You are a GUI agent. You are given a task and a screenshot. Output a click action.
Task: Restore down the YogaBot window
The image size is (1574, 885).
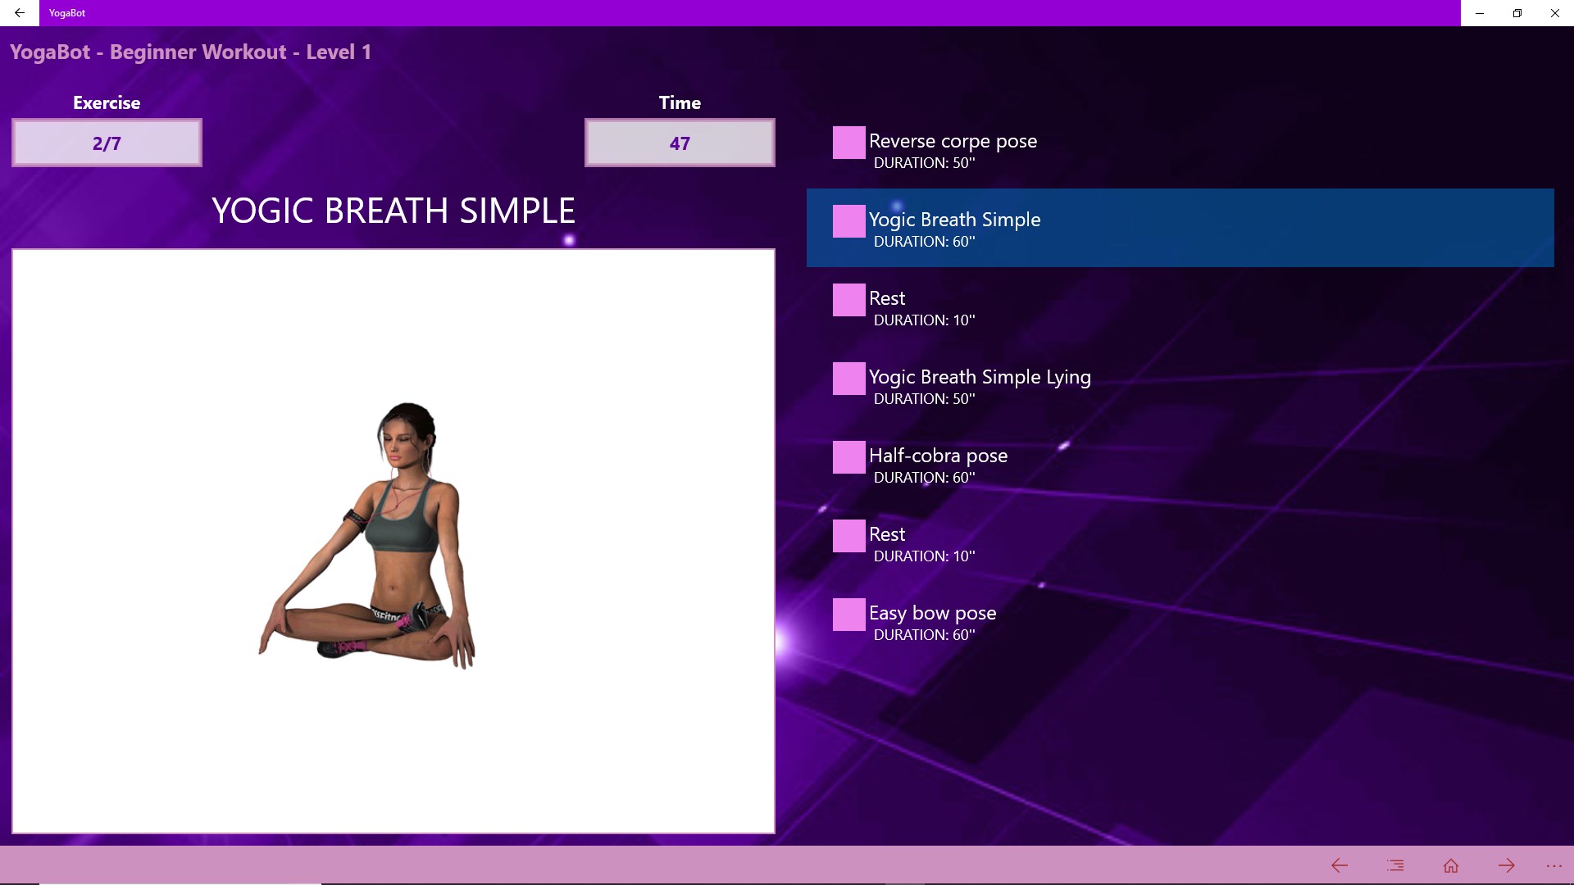point(1517,13)
